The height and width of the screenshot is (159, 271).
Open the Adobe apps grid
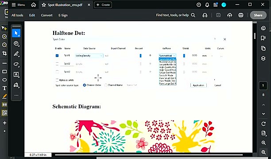coord(215,5)
